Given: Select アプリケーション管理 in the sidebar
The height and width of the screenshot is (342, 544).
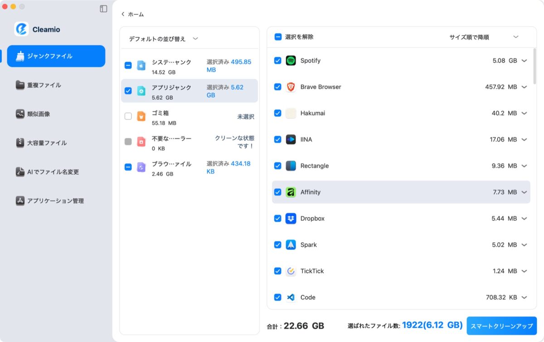Looking at the screenshot, I should pyautogui.click(x=20, y=200).
